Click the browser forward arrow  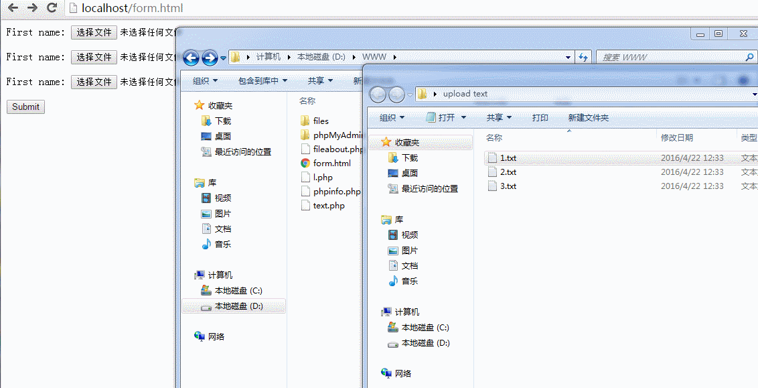pos(32,8)
